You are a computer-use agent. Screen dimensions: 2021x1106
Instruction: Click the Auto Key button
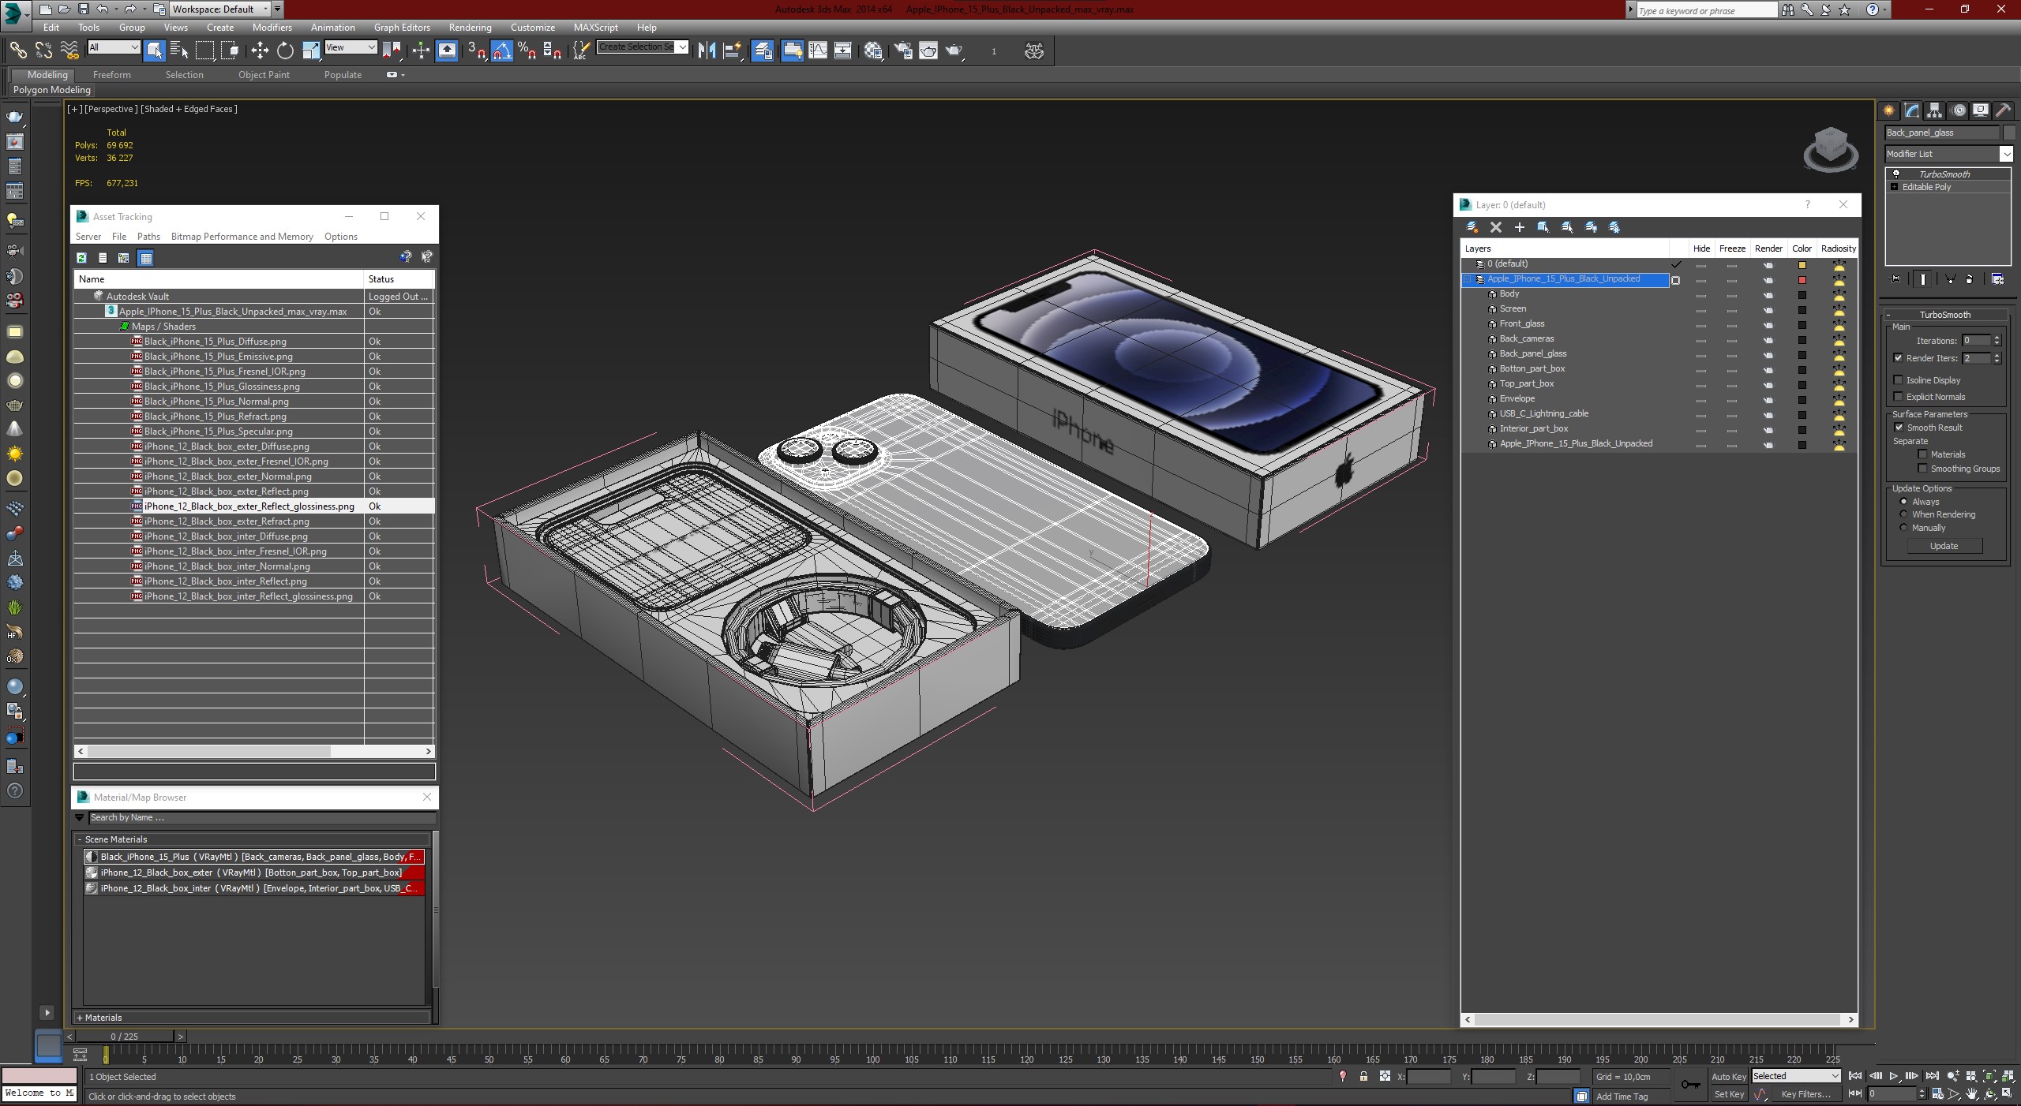(1728, 1077)
